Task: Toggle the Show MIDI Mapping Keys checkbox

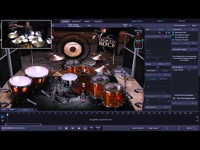Action: click(174, 98)
